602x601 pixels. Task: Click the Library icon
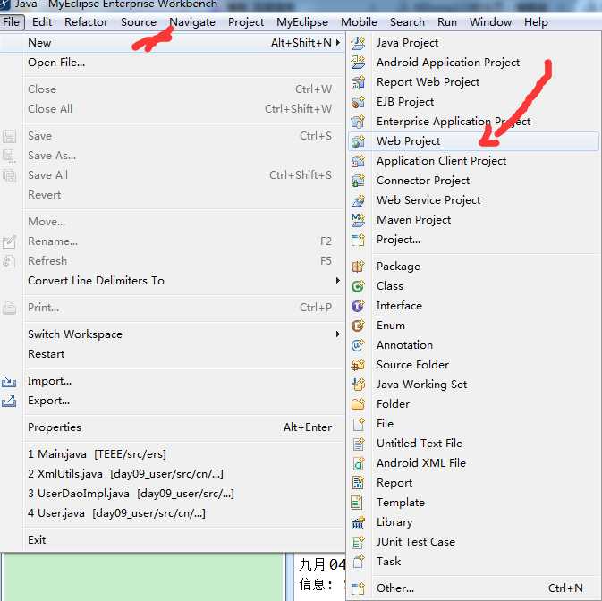(x=358, y=522)
